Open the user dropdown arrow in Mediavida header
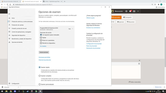The width and height of the screenshot is (166, 93). point(138,11)
